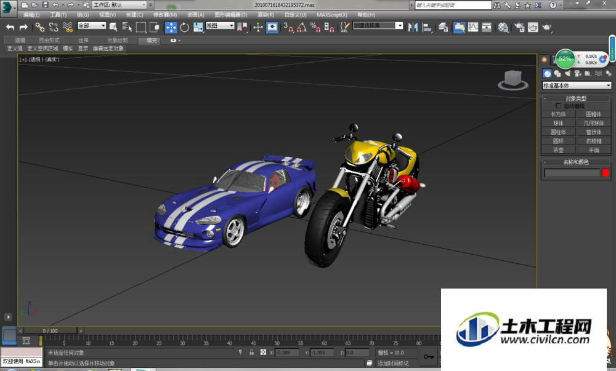Screen dimensions: 616x371
Task: Open the MAXScript(X) menu
Action: tap(332, 15)
